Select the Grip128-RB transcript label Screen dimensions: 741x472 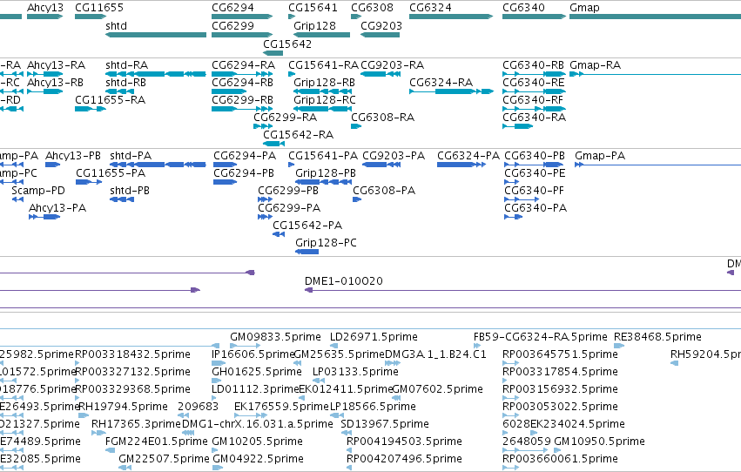point(324,82)
